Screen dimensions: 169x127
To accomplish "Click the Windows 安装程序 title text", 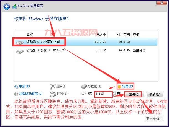I will point(30,6).
